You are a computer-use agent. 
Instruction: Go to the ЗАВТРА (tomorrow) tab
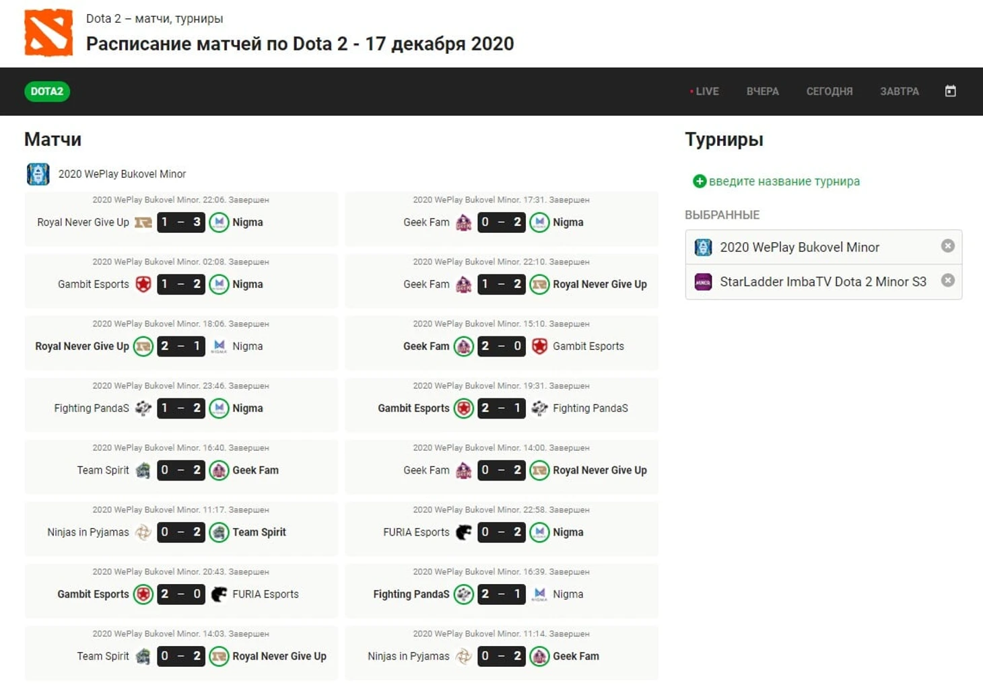tap(899, 92)
